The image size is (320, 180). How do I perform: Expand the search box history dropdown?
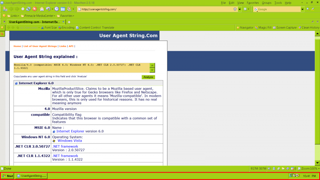302,9
